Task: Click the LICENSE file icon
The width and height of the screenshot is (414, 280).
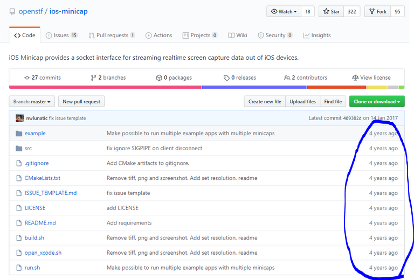Action: (x=19, y=208)
